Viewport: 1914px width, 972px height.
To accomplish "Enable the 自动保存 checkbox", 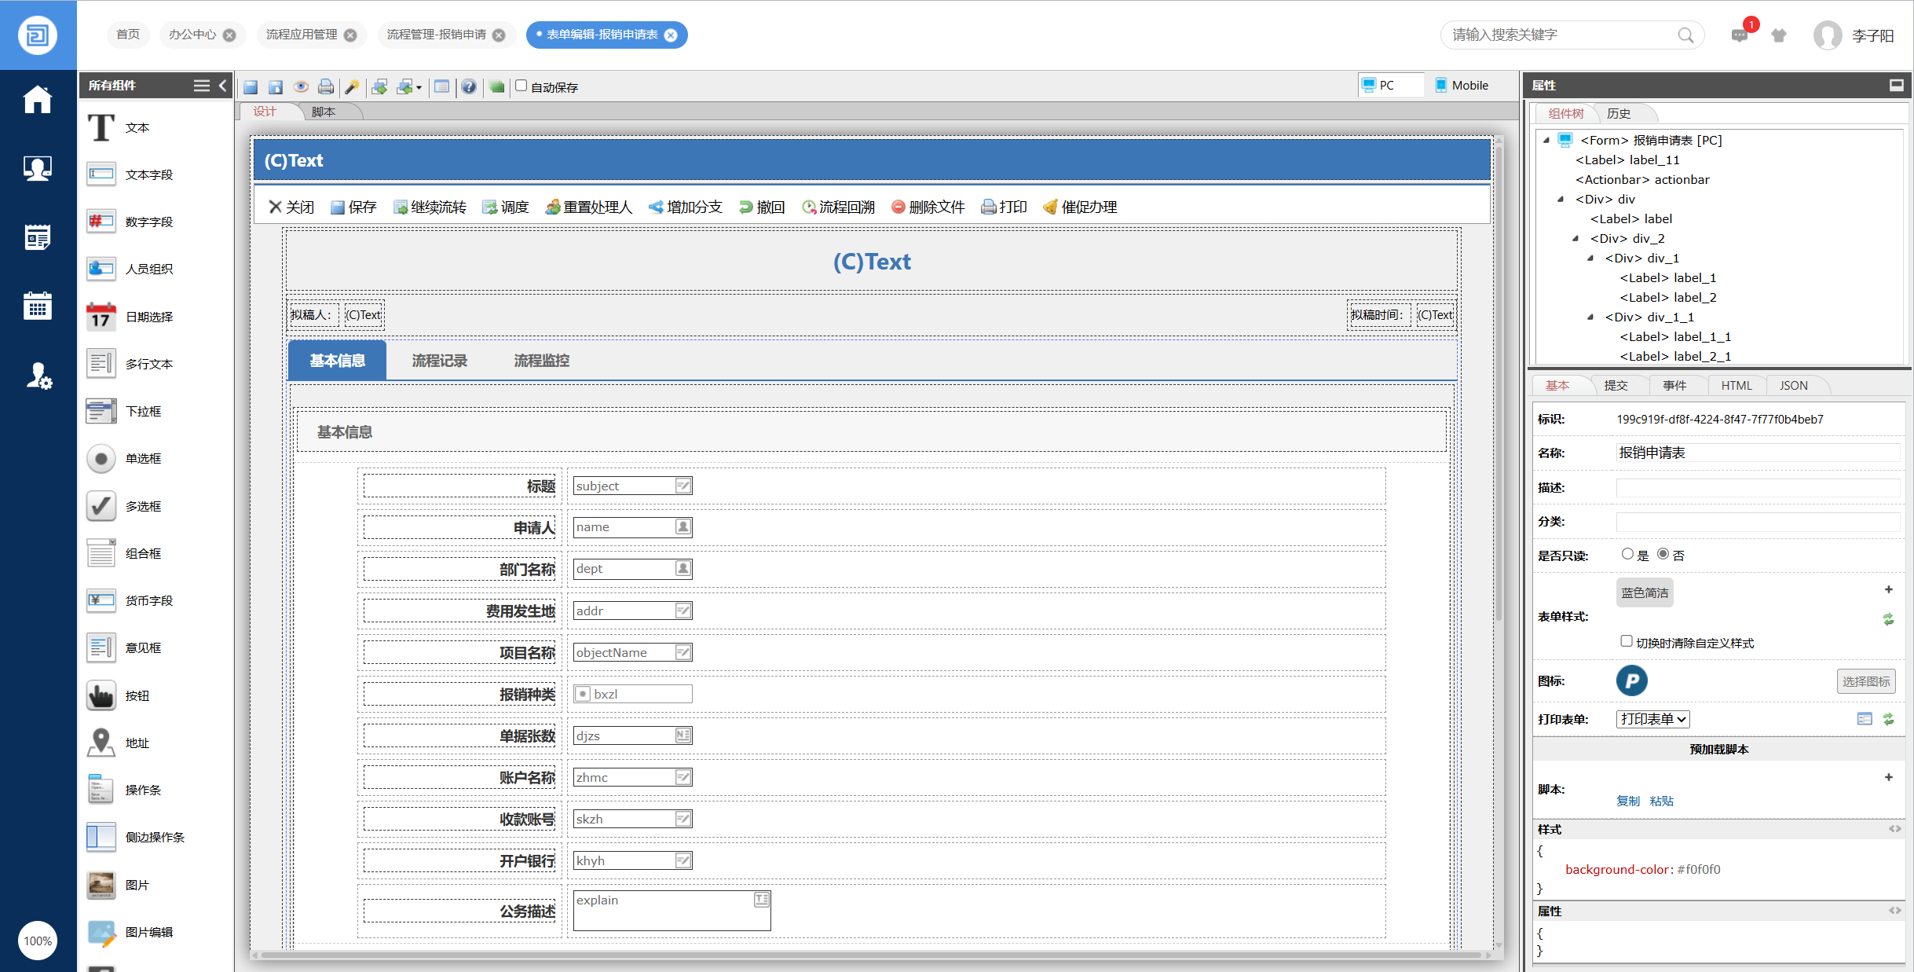I will point(521,86).
